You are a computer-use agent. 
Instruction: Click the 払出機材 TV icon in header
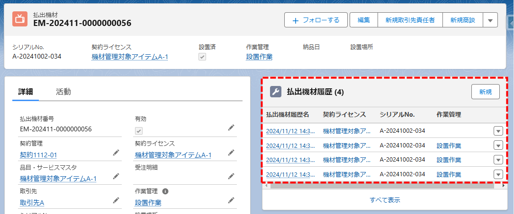coord(20,19)
